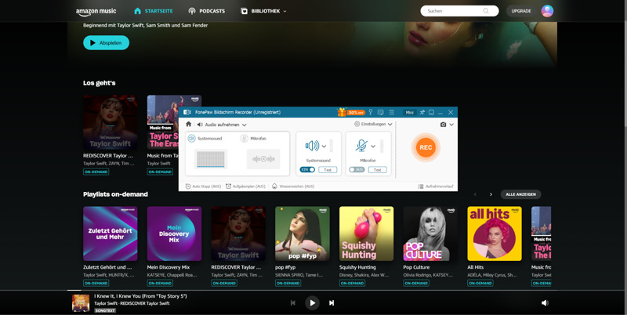Test the Mikrofon with Test button

click(377, 169)
